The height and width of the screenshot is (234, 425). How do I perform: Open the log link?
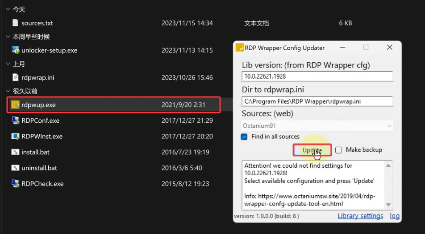click(394, 216)
